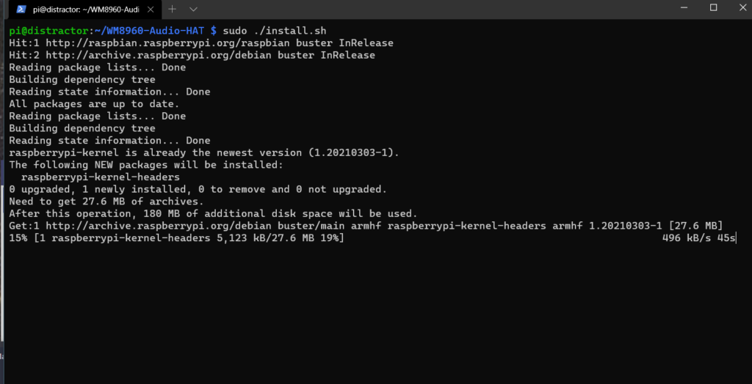Click the All packages are up to date line

[x=95, y=104]
